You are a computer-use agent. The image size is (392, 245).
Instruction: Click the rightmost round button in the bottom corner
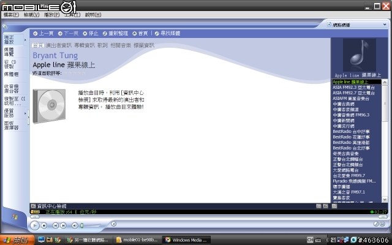[x=382, y=224]
